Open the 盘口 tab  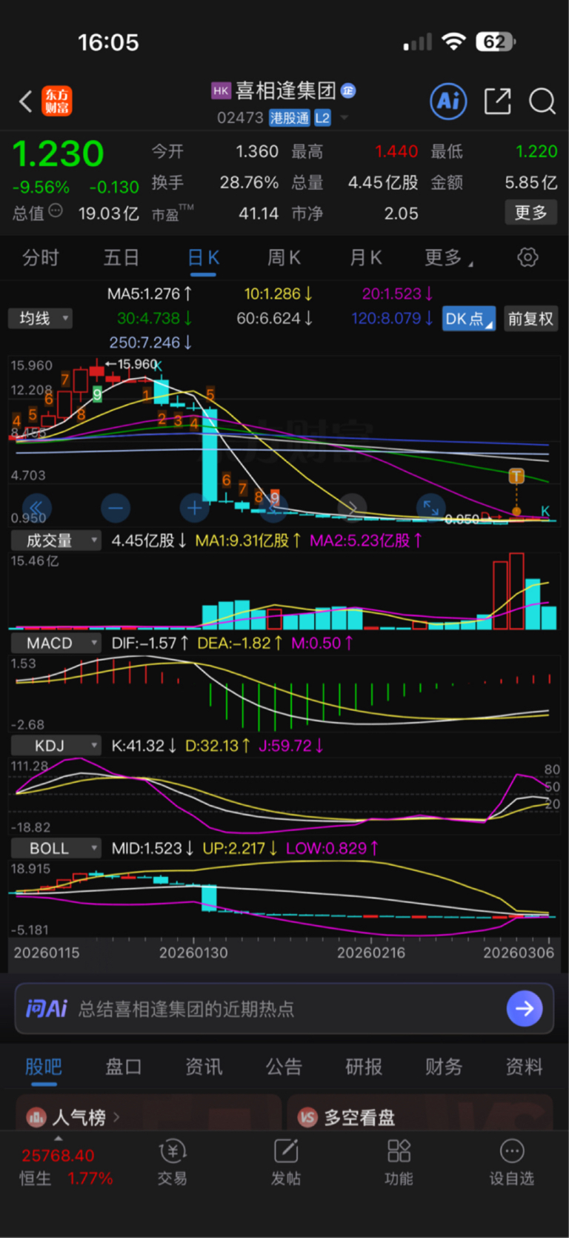click(124, 1067)
